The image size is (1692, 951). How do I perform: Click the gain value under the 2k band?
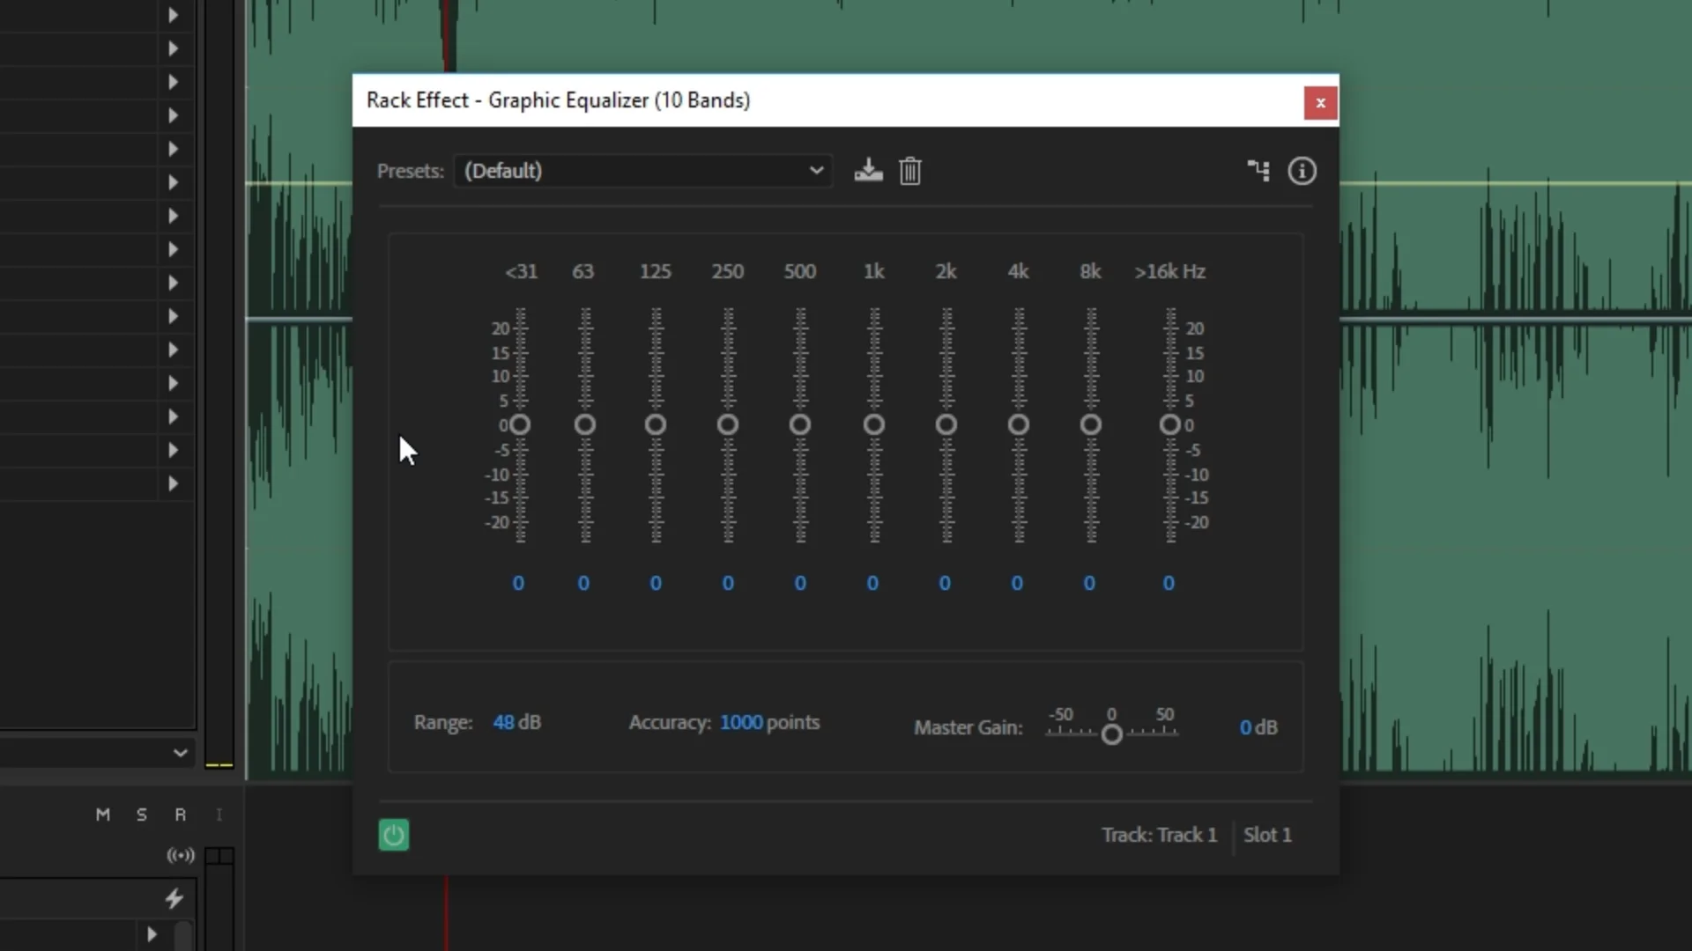point(945,583)
